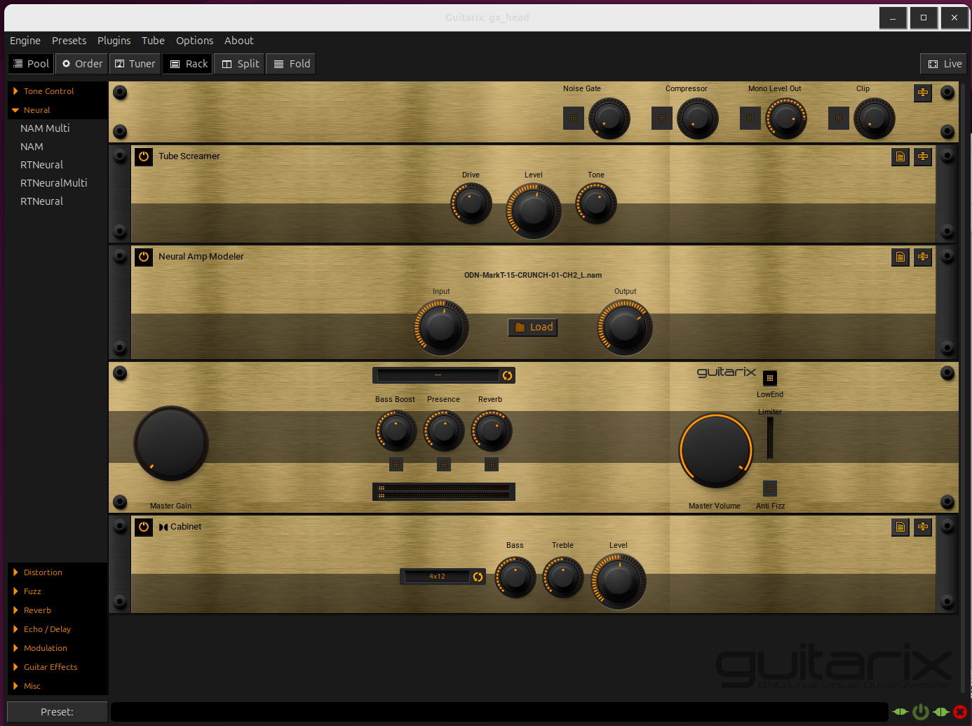Click the cycle icon beside 4x12 cabinet selector
Screen dimensions: 972x726
[478, 577]
